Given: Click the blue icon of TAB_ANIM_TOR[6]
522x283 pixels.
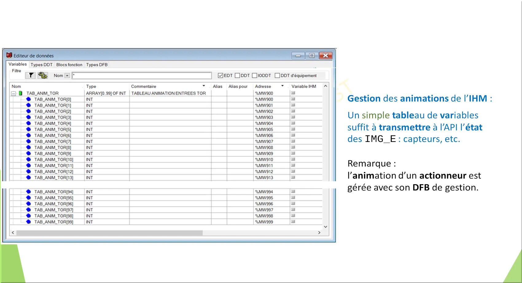Looking at the screenshot, I should pyautogui.click(x=29, y=135).
